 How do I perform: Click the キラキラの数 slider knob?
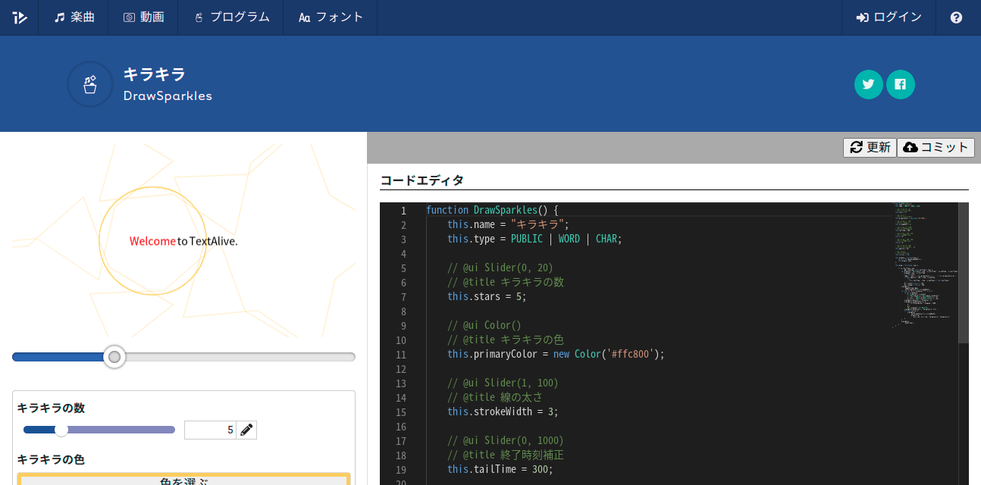point(61,430)
